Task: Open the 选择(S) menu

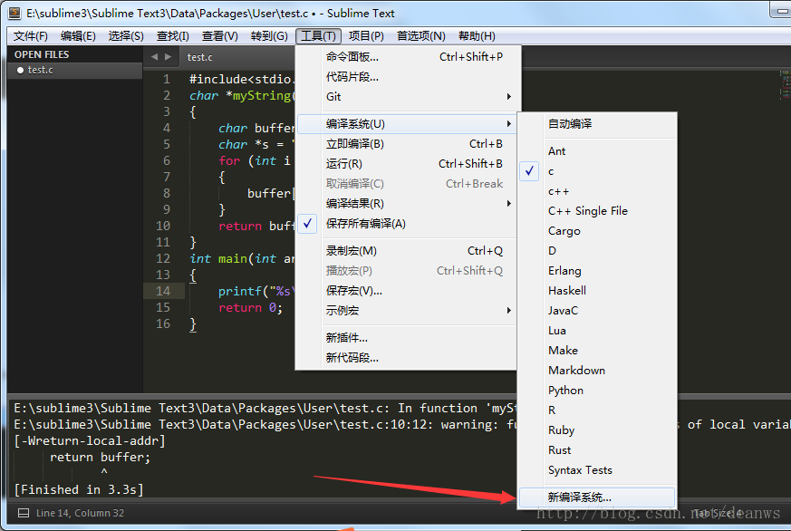Action: coord(126,36)
